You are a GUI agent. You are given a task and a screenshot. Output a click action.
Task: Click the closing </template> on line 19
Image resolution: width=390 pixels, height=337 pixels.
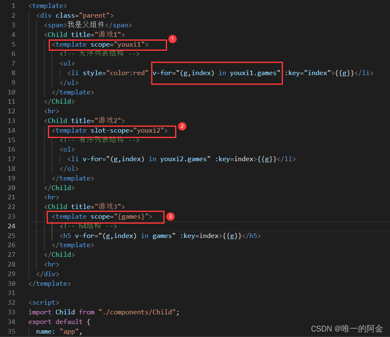(x=73, y=178)
